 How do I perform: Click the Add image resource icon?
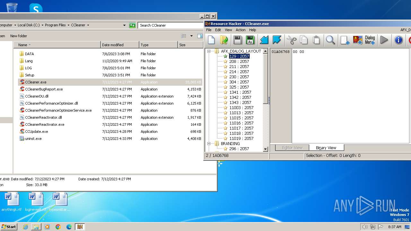pos(358,40)
